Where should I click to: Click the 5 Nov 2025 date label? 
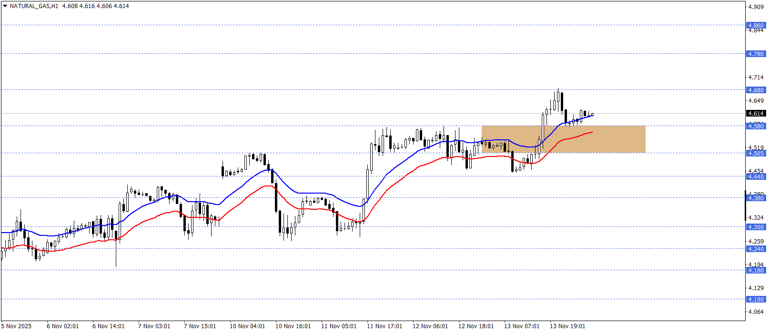[16, 326]
